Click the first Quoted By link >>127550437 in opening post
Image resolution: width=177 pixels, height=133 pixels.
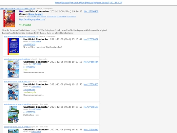coord(32,16)
